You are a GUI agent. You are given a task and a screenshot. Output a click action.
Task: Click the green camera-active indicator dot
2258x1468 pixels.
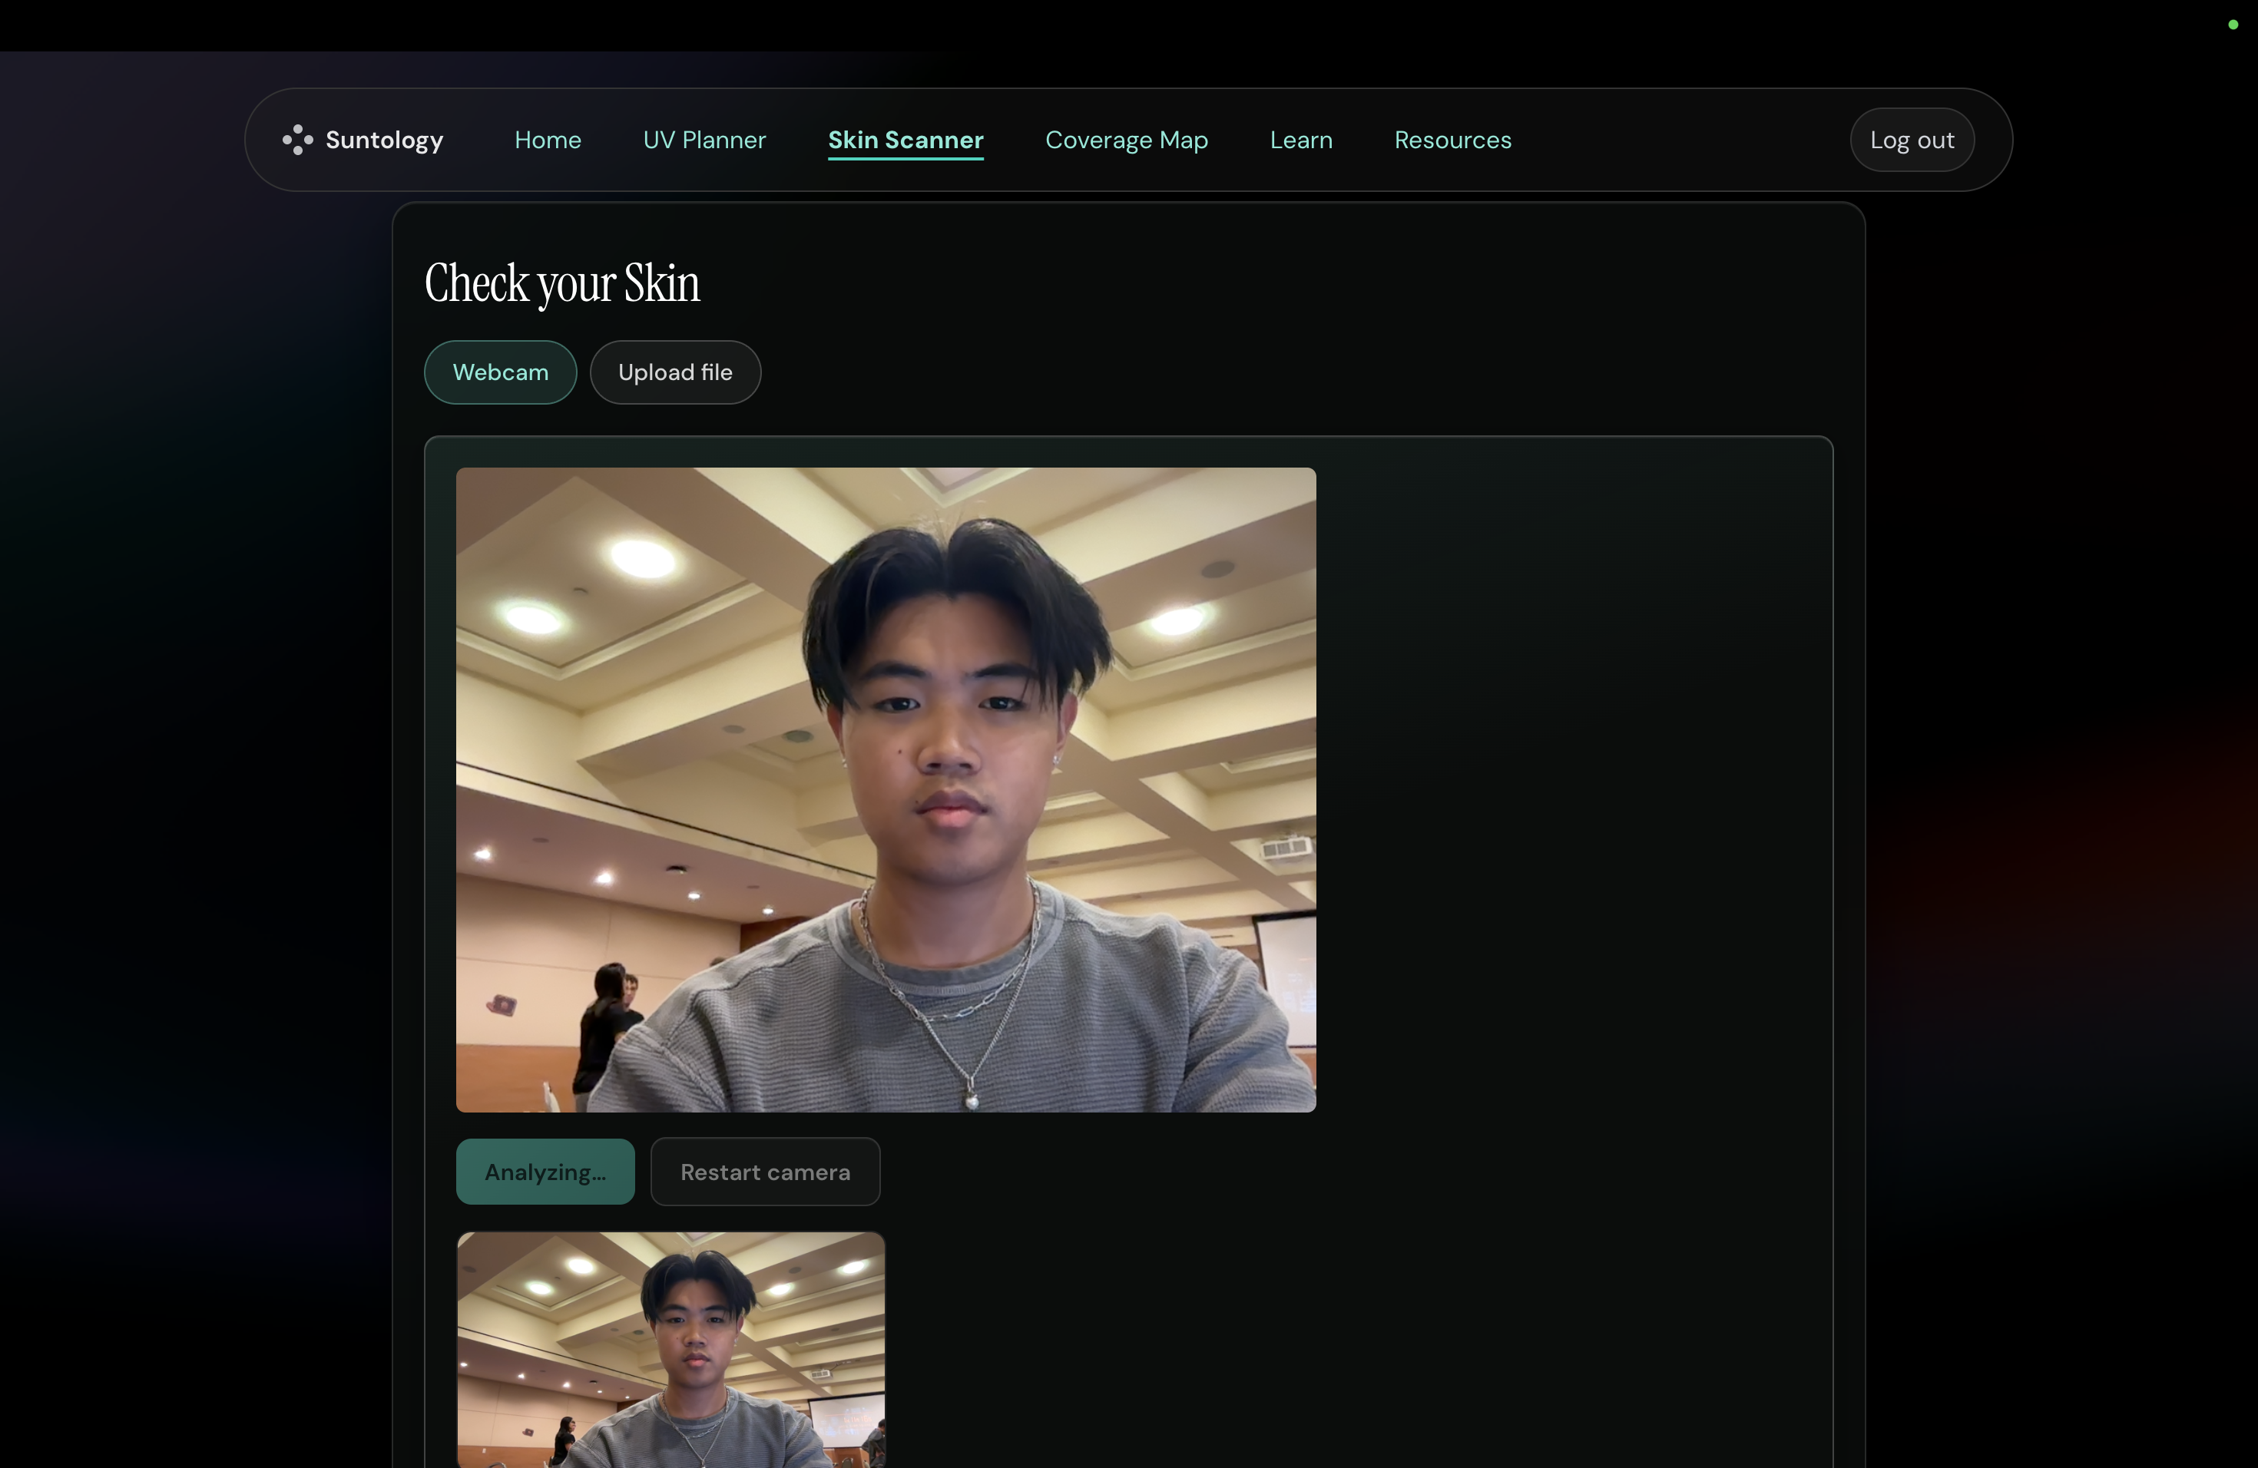pos(2233,25)
